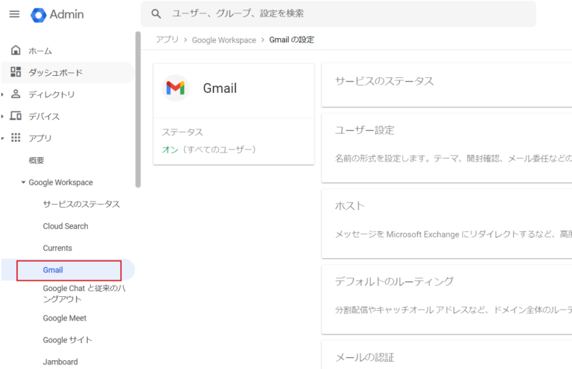
Task: Click the Apps grid icon
Action: [x=16, y=138]
